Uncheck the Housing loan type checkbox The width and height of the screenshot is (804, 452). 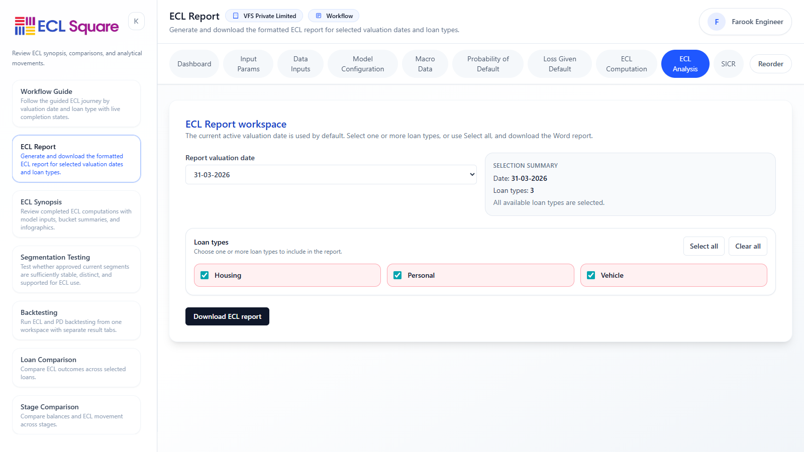[x=205, y=275]
